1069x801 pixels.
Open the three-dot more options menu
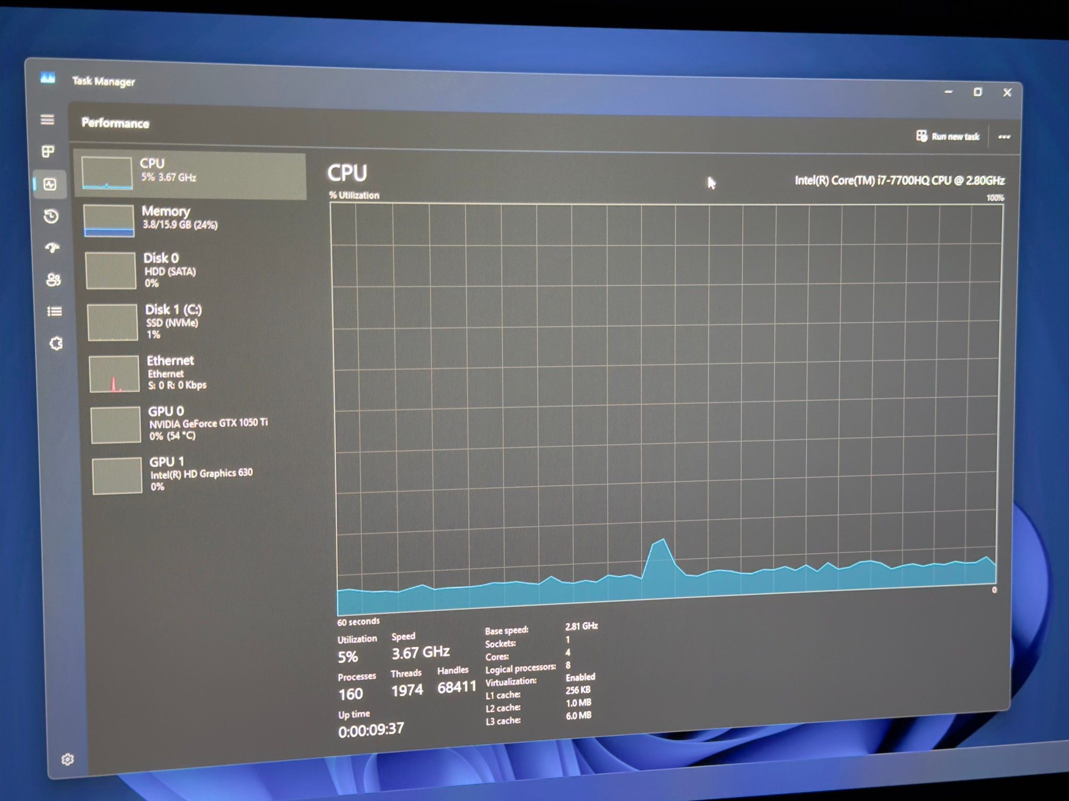pos(1004,137)
